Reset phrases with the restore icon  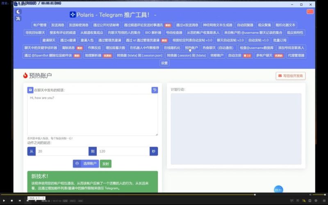click(x=155, y=90)
